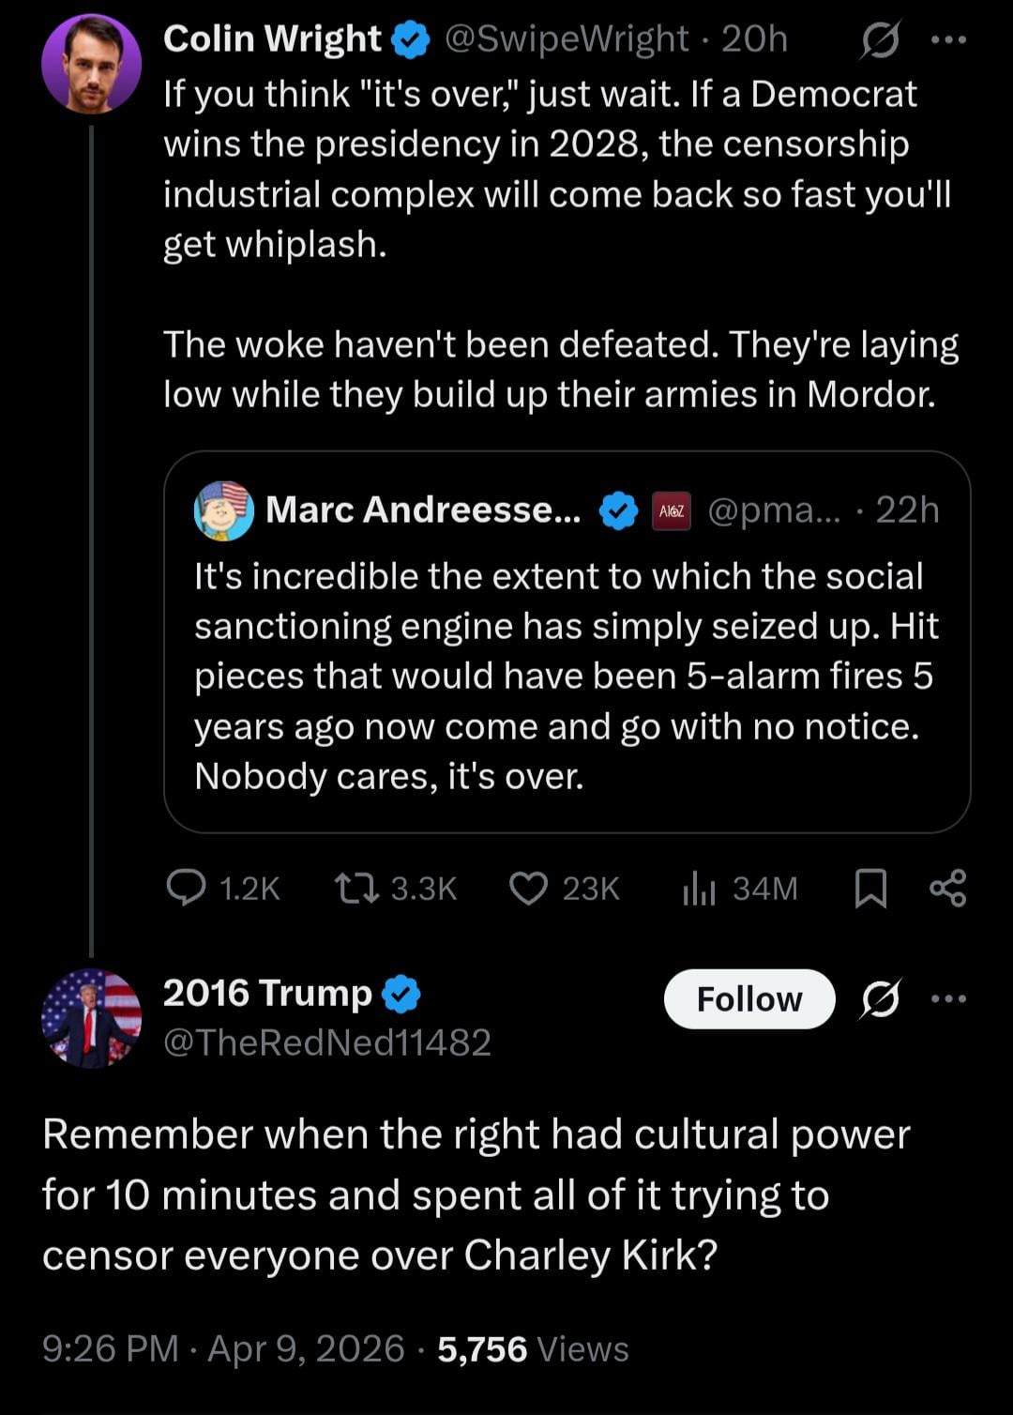Open the view analytics icon showing 34M
Screen dimensions: 1013x1415
[x=699, y=888]
